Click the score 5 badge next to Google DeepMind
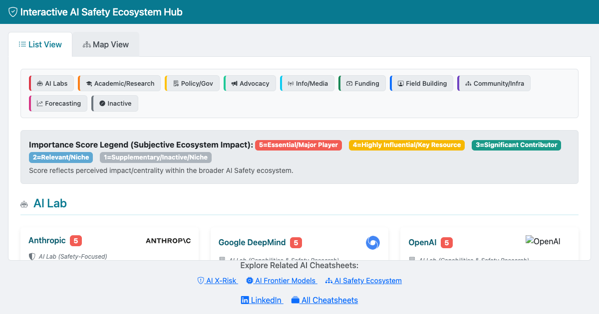599x314 pixels. click(296, 243)
